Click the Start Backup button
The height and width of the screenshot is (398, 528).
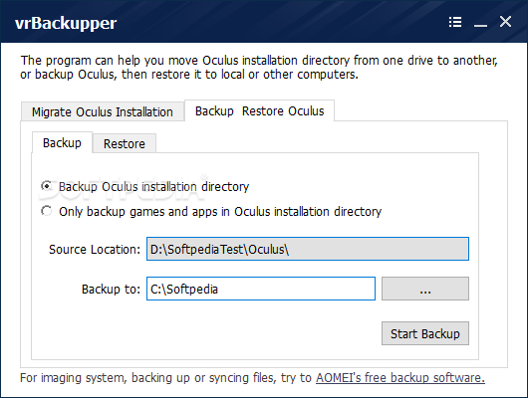[425, 333]
